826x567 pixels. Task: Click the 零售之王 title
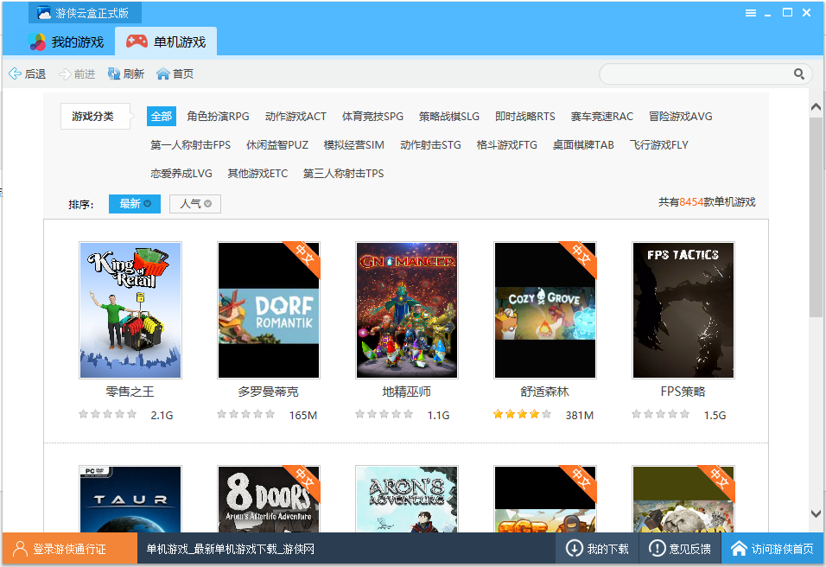(x=130, y=392)
